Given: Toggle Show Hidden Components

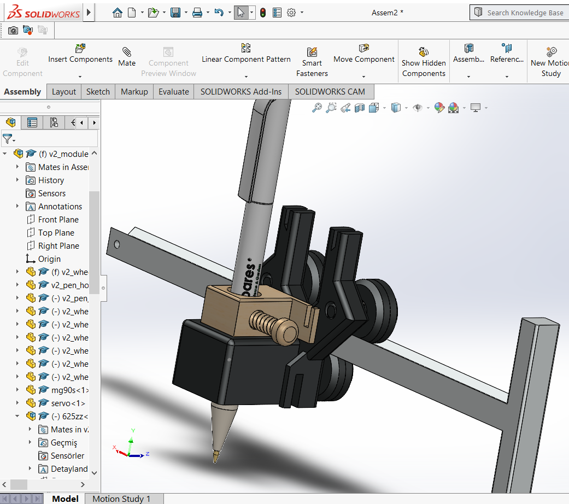Looking at the screenshot, I should (x=424, y=62).
